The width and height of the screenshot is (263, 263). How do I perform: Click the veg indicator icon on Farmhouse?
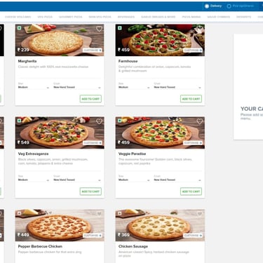[x=120, y=28]
